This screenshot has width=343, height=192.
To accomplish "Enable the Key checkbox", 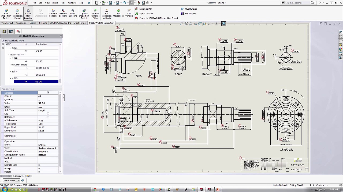I will pyautogui.click(x=48, y=114).
